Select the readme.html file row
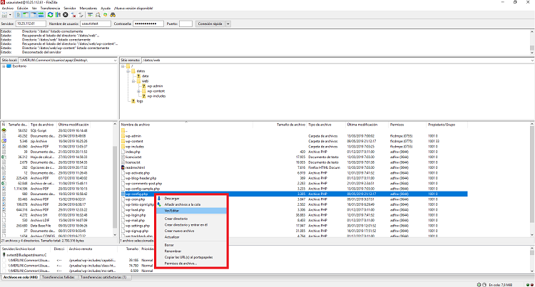Viewport: 535px width, 287px height. [294, 168]
